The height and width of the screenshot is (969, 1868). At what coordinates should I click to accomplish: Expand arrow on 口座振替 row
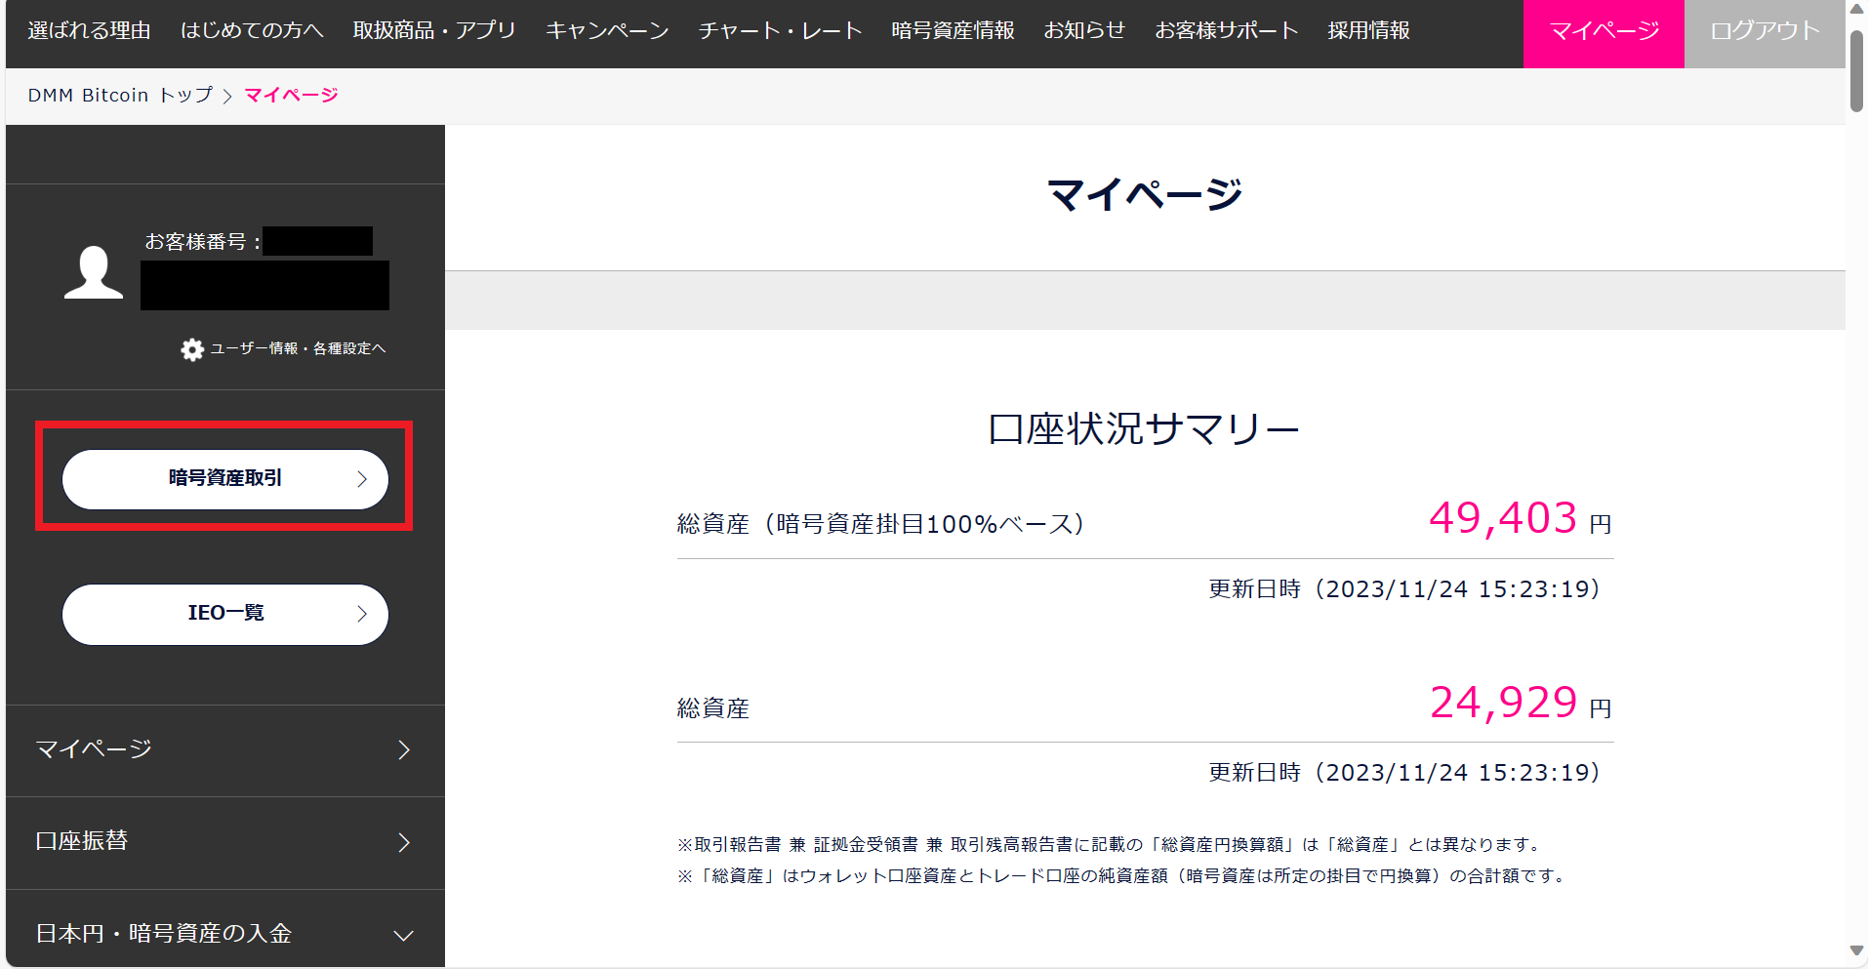(404, 842)
